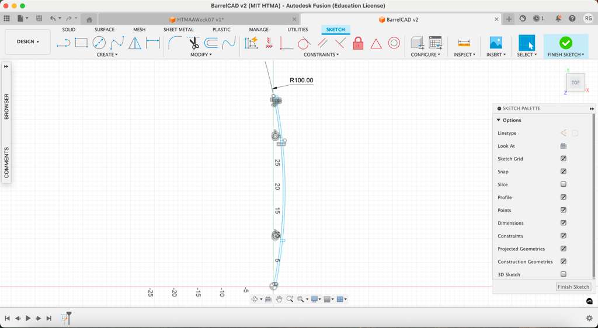Open the DESIGN workspace dropdown
Viewport: 598px width, 328px height.
[27, 42]
